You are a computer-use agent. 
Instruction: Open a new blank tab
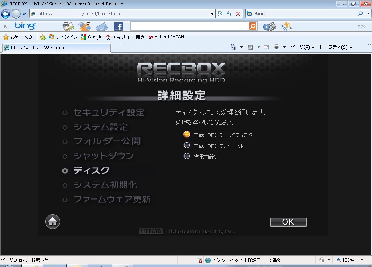coord(116,48)
